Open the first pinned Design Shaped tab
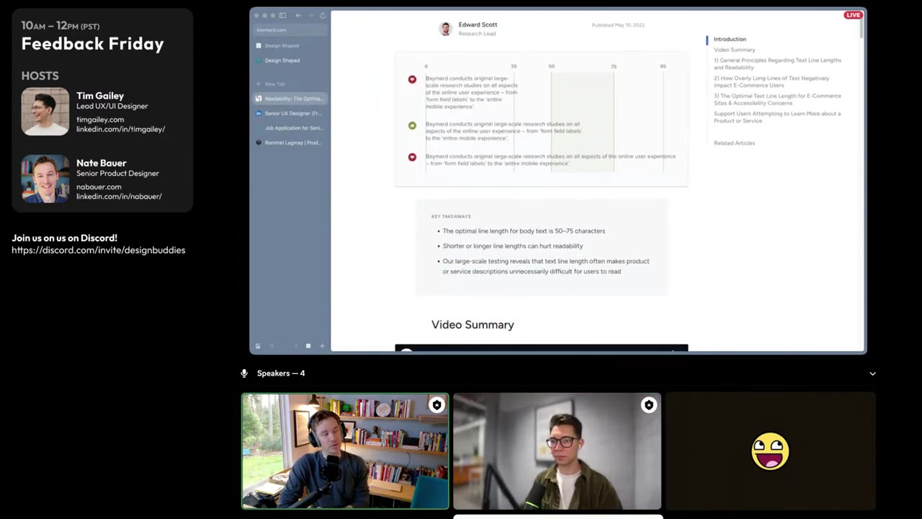922x519 pixels. [x=290, y=45]
